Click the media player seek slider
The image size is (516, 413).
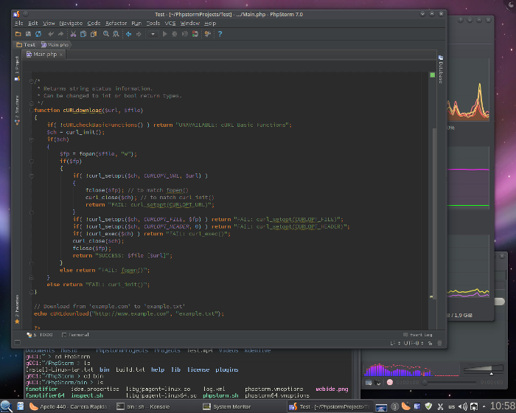[449, 382]
